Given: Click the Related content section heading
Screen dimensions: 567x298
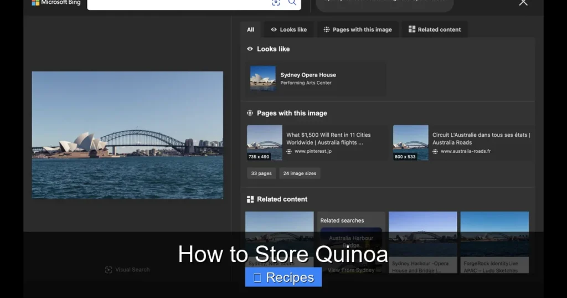Looking at the screenshot, I should 282,199.
